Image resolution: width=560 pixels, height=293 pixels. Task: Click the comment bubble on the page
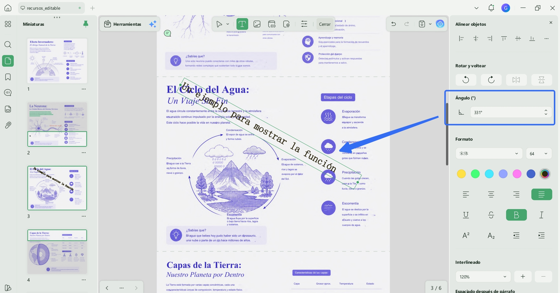point(168,33)
